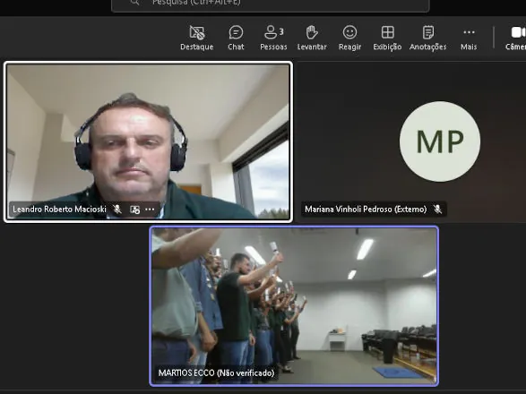Open the more options dots on Leandro's tile
The width and height of the screenshot is (526, 394).
[x=150, y=210]
